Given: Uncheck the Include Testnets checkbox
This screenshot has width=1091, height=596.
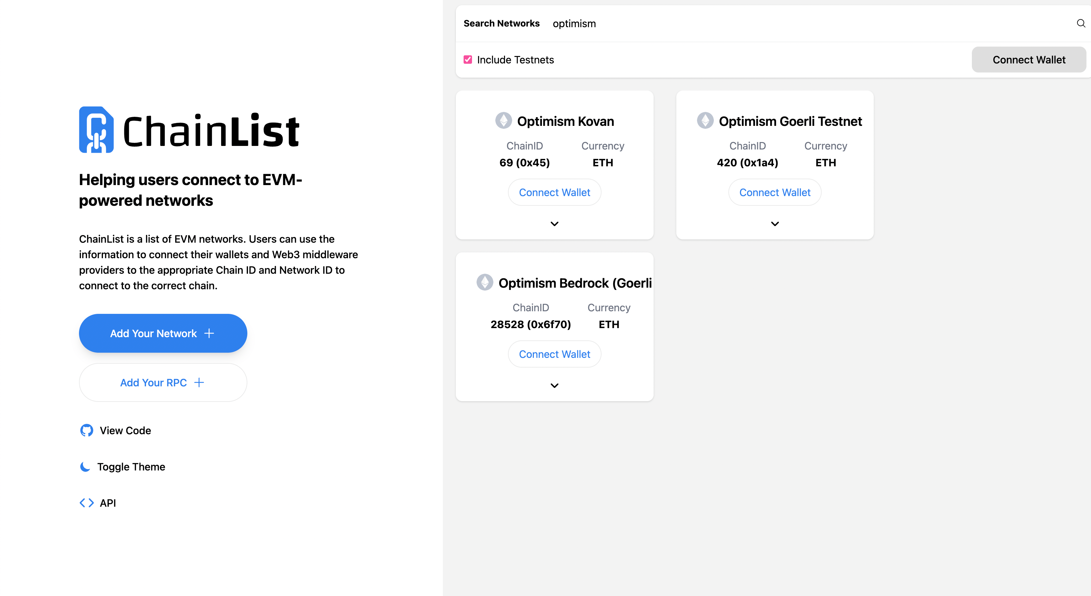Looking at the screenshot, I should [467, 60].
